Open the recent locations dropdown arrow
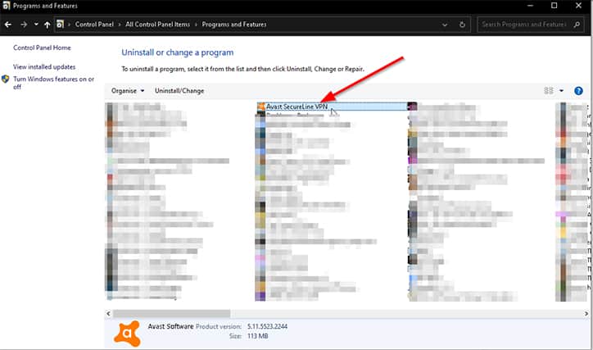This screenshot has width=593, height=350. (x=36, y=25)
